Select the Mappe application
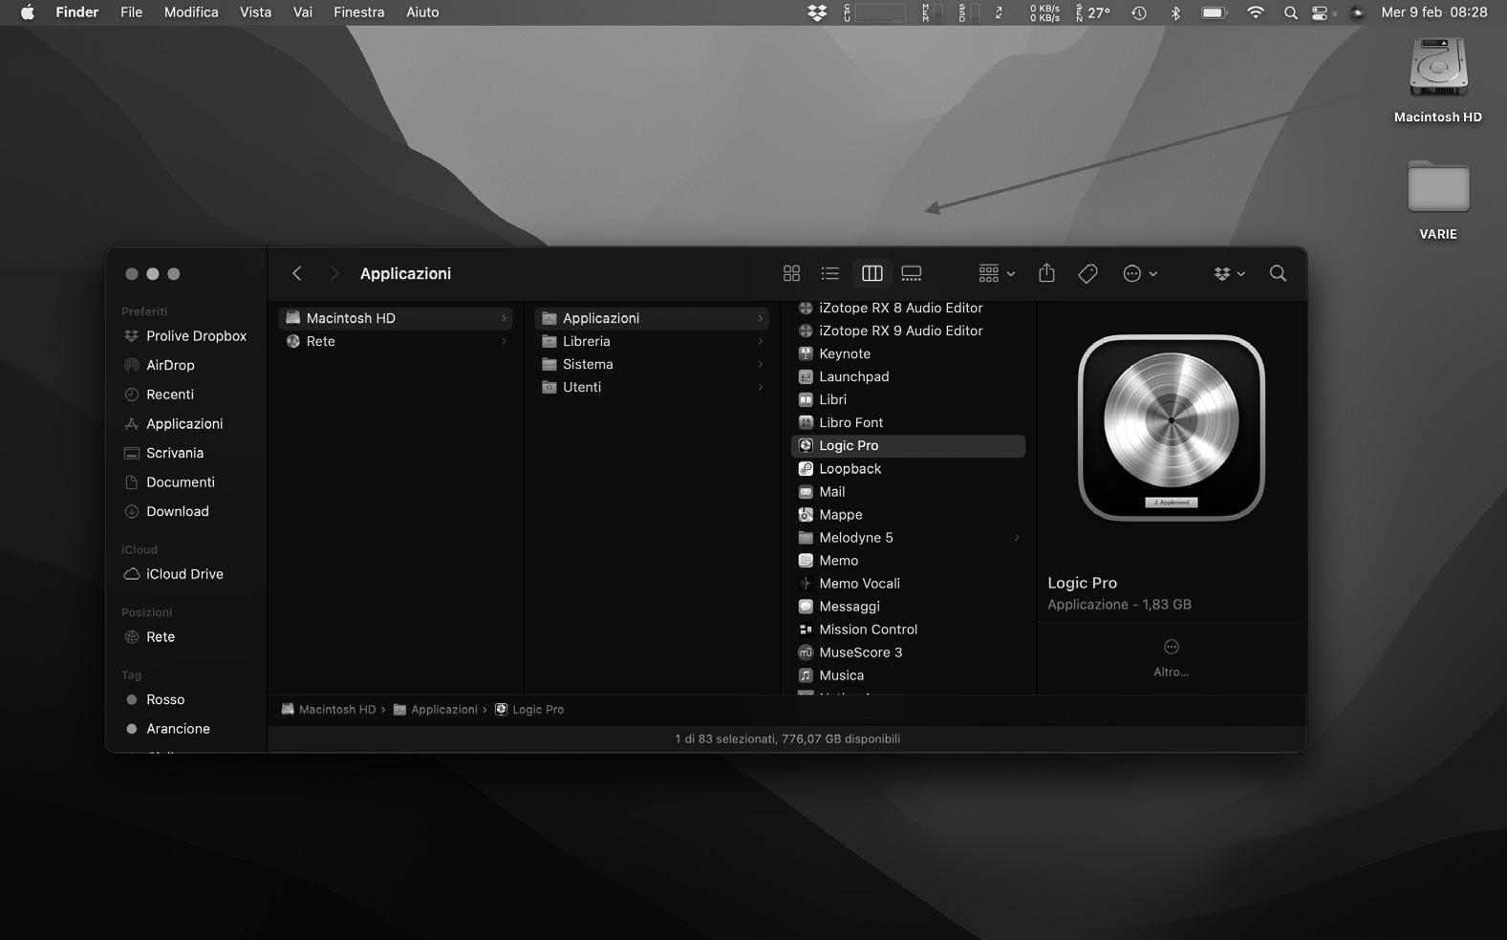 pos(908,514)
